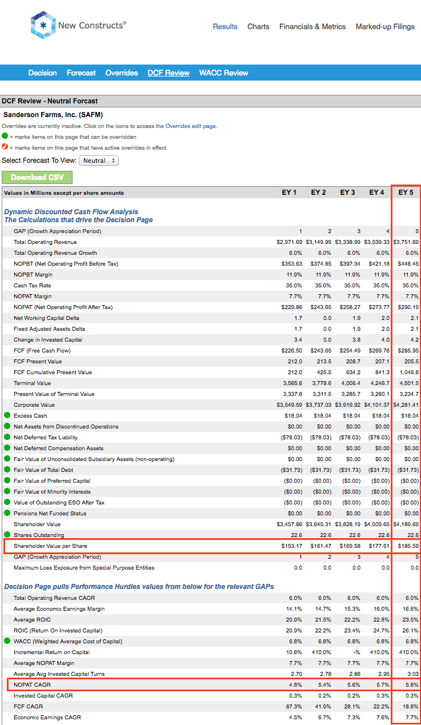This screenshot has width=421, height=725.
Task: Open Marked-up Filings navigation item
Action: 385,26
